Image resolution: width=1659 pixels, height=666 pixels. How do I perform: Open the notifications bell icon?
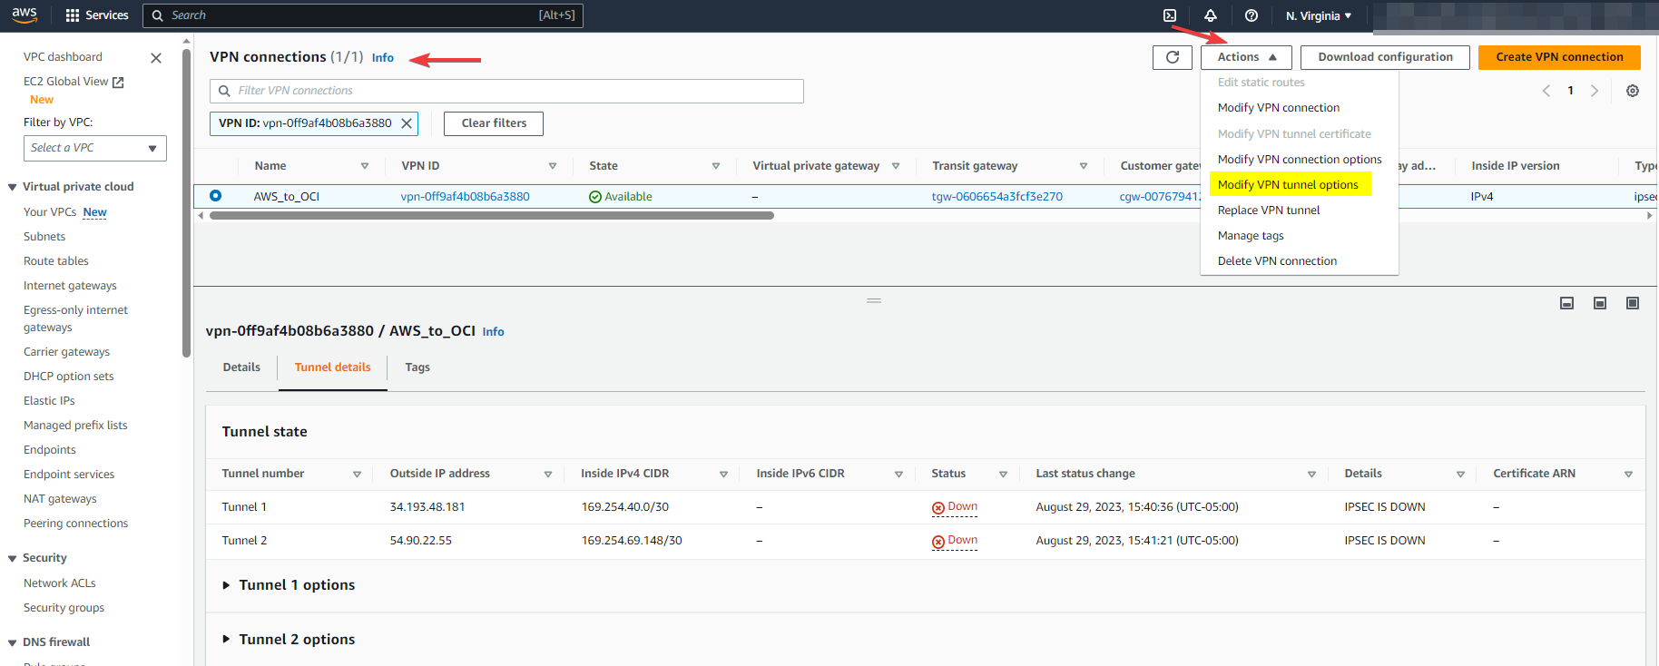(x=1210, y=15)
